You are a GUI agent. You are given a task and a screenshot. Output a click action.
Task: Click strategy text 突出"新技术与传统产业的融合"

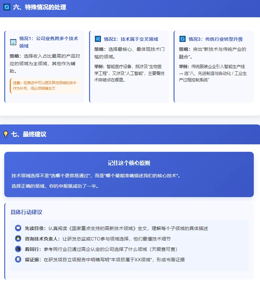coord(213,53)
